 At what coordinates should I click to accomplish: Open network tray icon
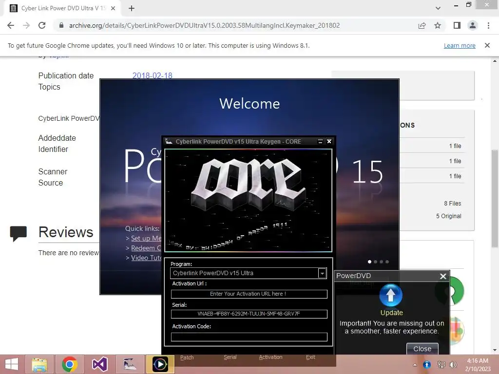441,365
